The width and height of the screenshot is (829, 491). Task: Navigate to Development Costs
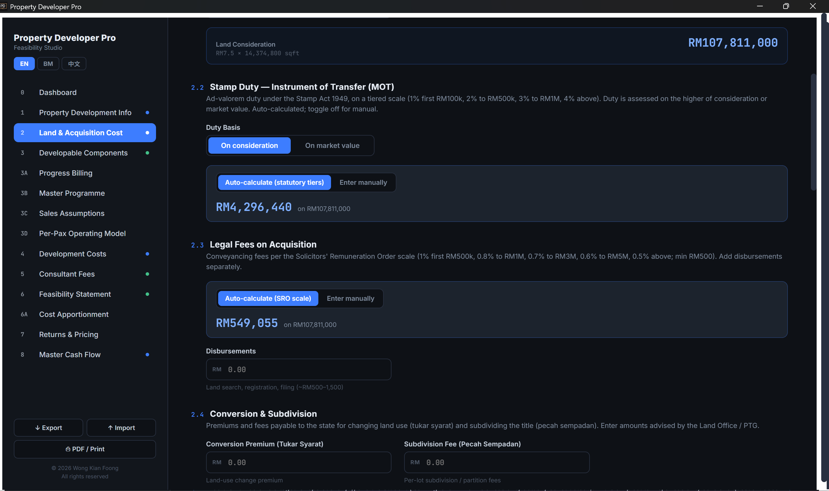coord(85,254)
